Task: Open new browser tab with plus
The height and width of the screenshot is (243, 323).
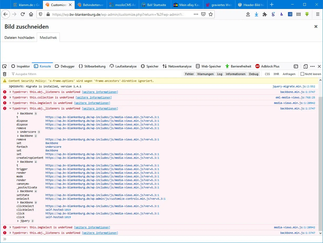Action: [x=272, y=5]
